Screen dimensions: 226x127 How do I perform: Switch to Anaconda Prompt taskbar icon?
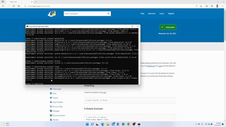[x=139, y=124]
